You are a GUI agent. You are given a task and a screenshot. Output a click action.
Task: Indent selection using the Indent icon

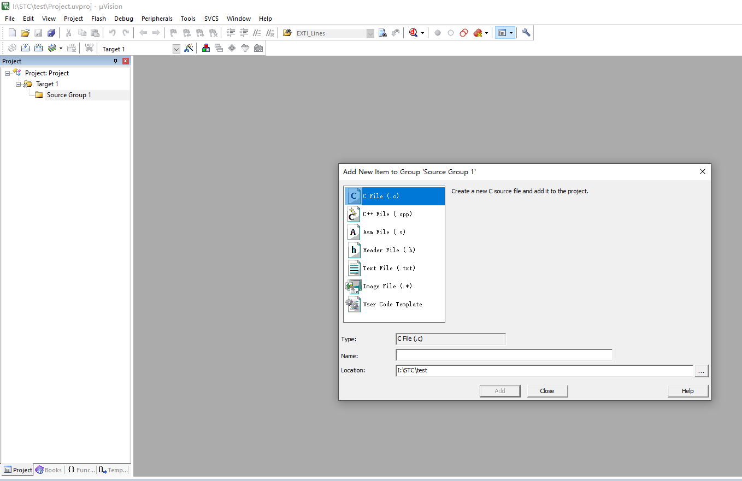[231, 33]
